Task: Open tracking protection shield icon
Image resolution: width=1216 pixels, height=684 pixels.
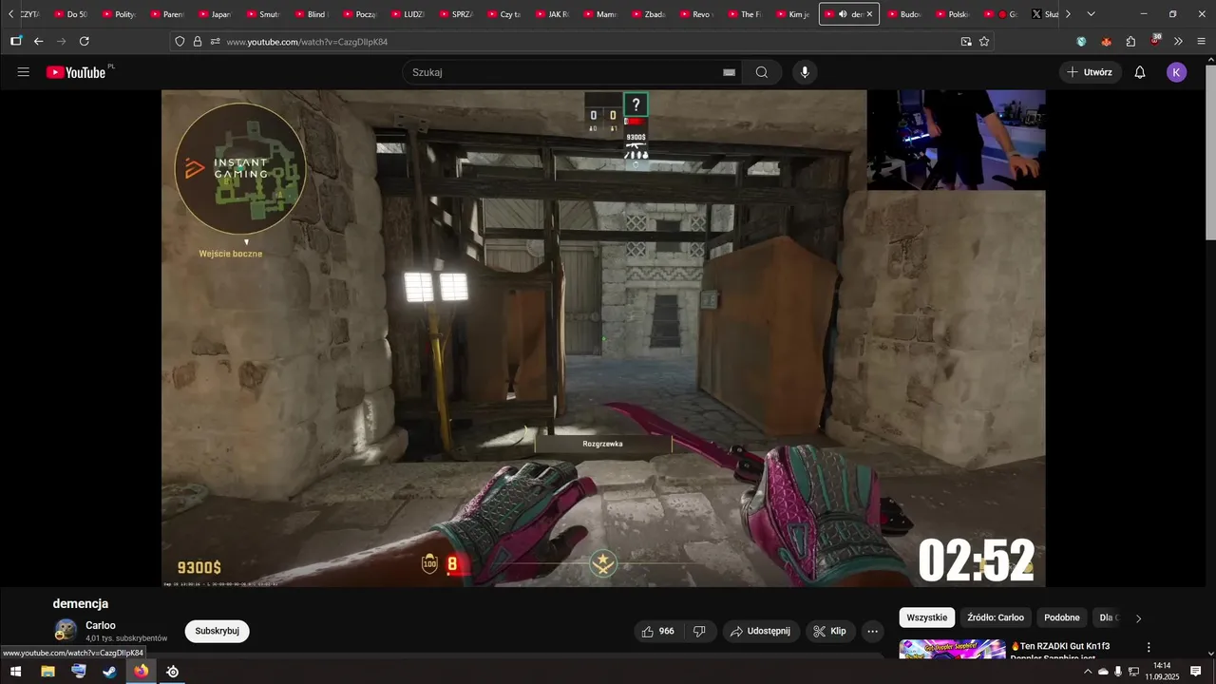Action: 180,42
